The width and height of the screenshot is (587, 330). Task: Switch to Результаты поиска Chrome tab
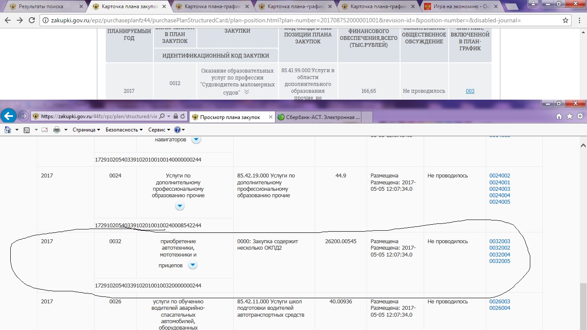point(41,6)
